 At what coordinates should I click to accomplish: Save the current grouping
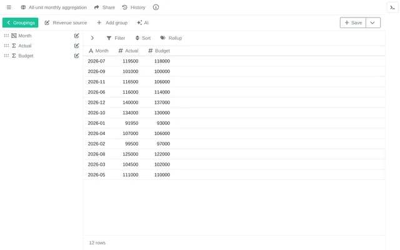[x=353, y=22]
